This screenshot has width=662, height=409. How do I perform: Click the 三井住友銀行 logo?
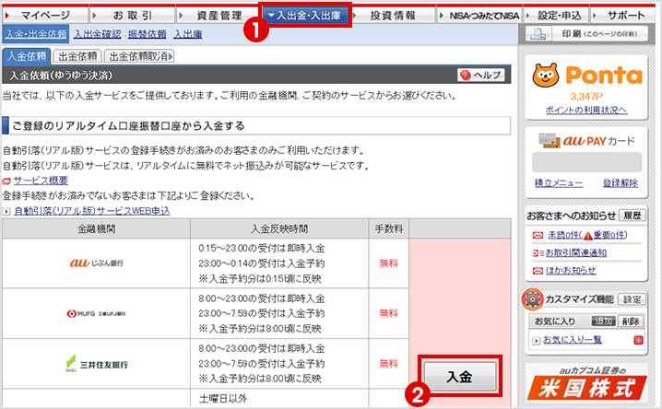[x=97, y=363]
